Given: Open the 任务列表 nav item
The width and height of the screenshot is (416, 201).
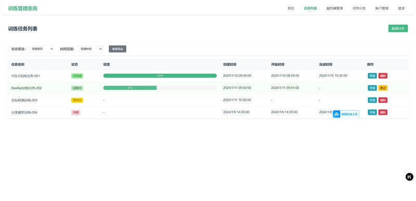Looking at the screenshot, I should pos(310,8).
